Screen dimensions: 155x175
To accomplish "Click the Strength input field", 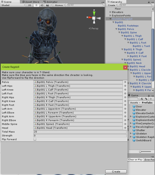I will tap(80, 135).
